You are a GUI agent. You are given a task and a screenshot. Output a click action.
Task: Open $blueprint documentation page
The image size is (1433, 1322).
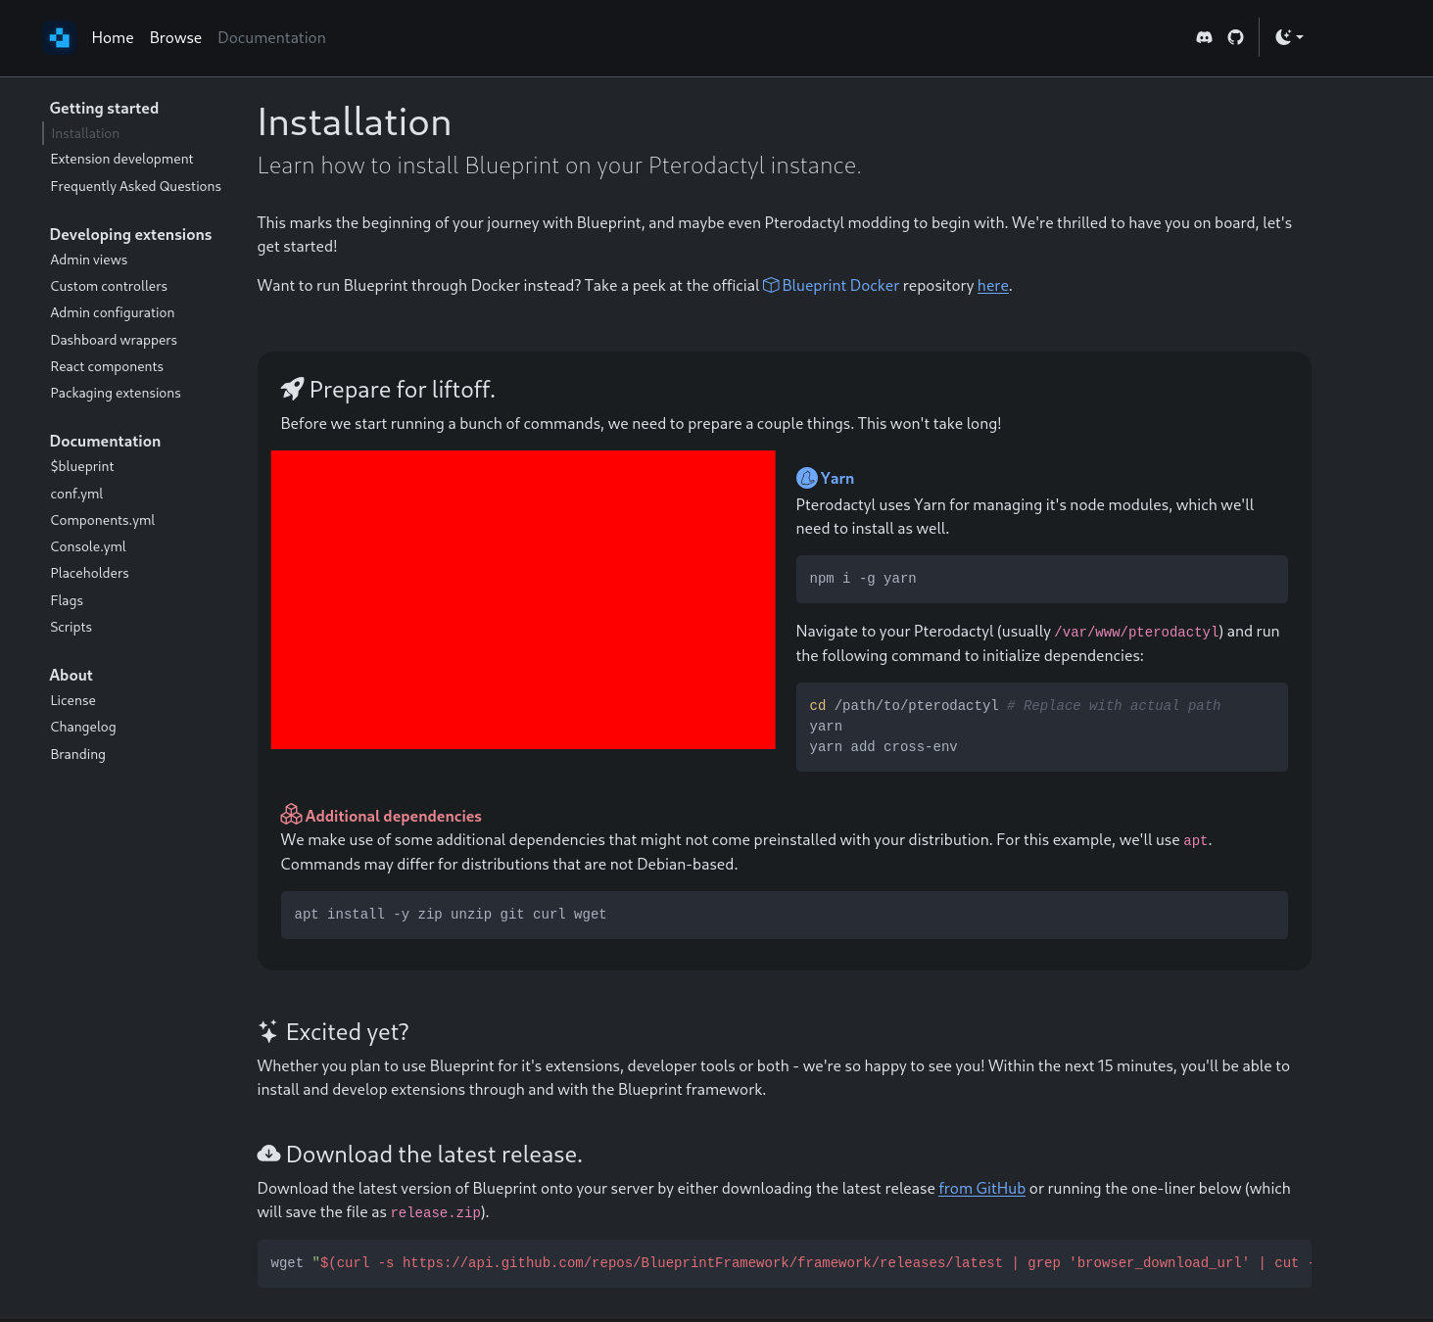pos(82,466)
